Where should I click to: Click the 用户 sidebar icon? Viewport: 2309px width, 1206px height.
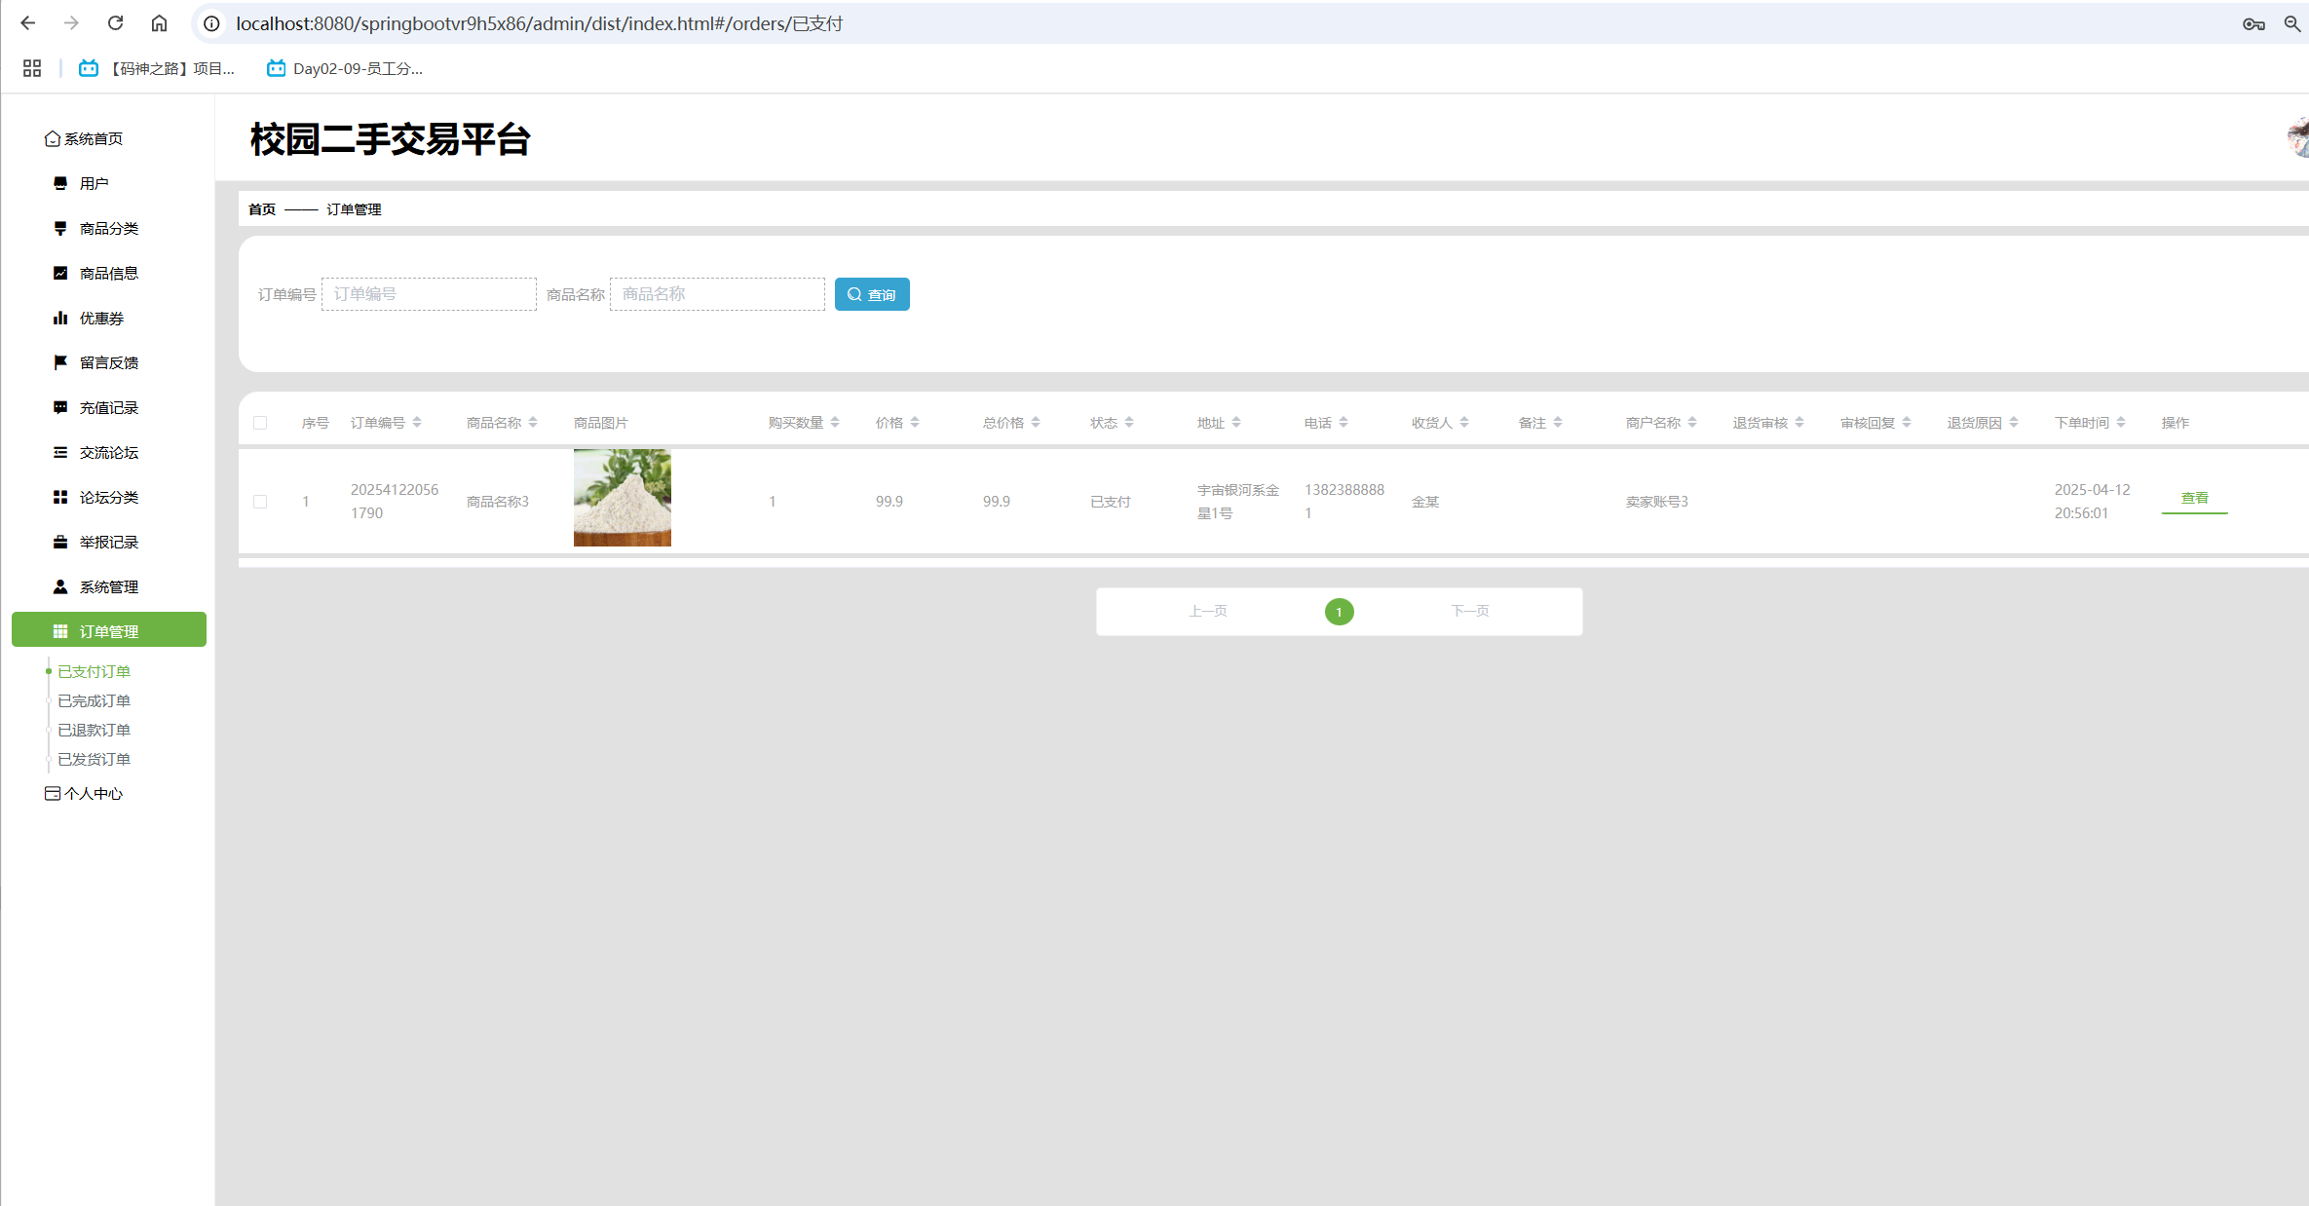[x=60, y=183]
